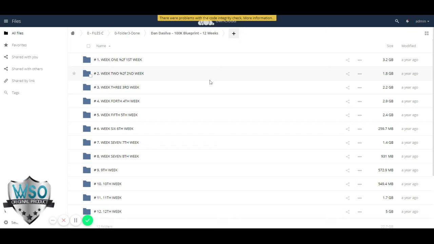Sort files by Modified column
The image size is (434, 244).
point(409,46)
